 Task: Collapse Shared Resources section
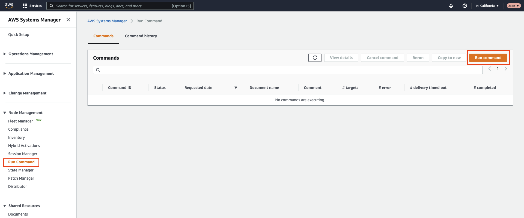coord(5,206)
